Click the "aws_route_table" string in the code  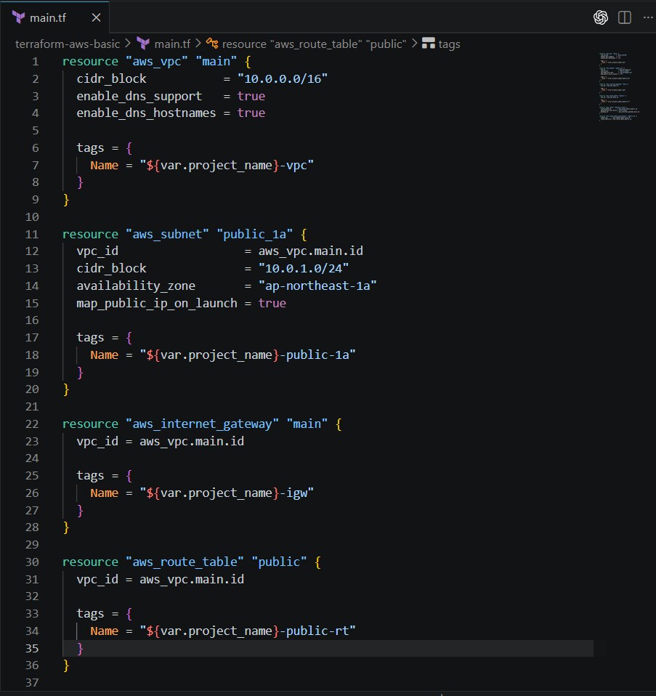(185, 562)
